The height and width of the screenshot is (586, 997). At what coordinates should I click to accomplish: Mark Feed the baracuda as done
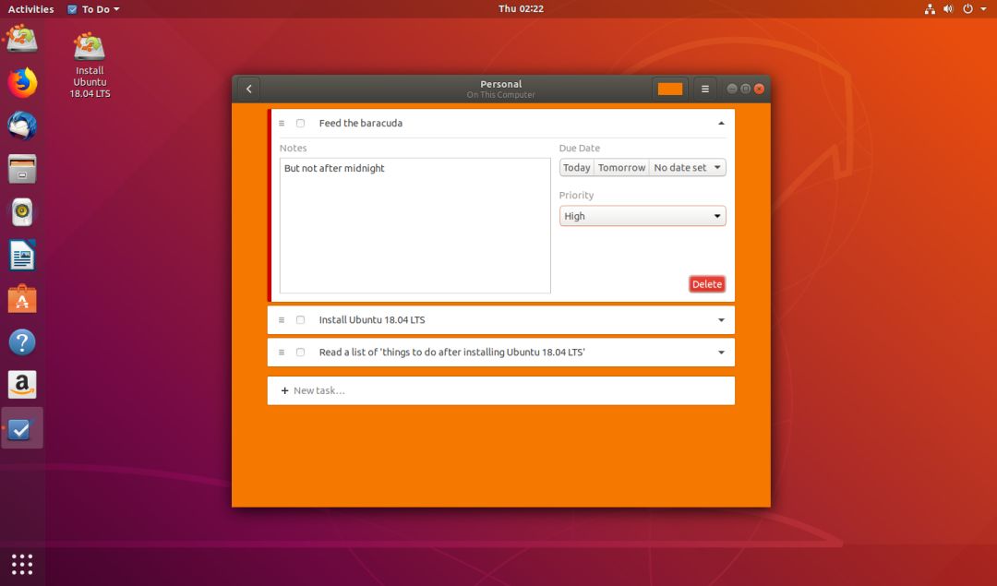pyautogui.click(x=301, y=124)
